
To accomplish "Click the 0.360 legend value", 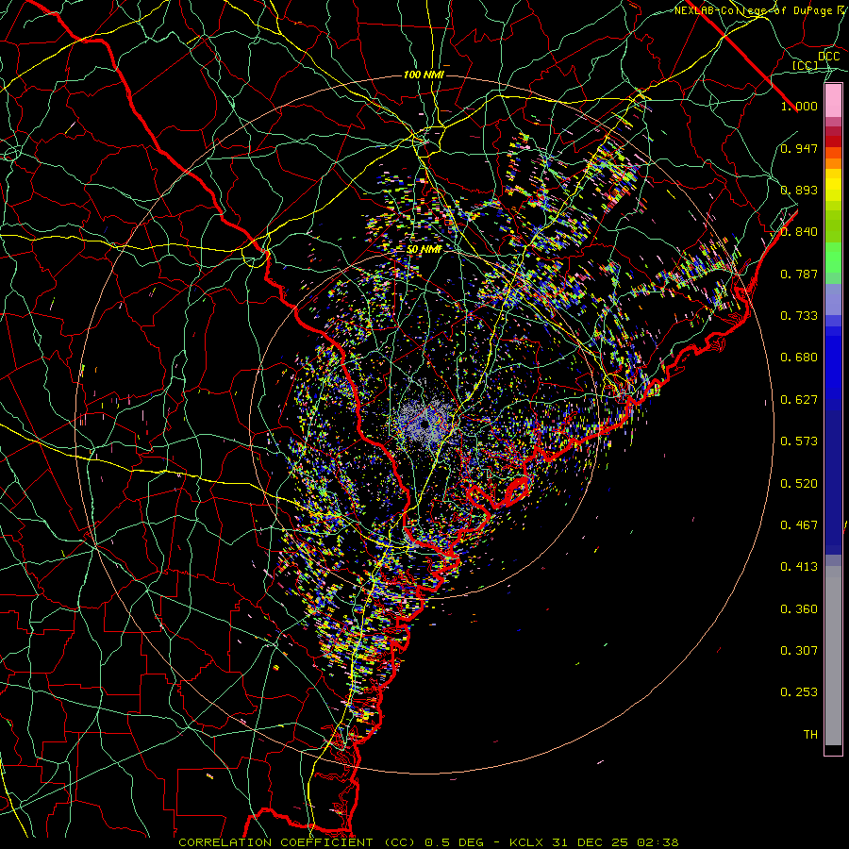I will [x=799, y=609].
